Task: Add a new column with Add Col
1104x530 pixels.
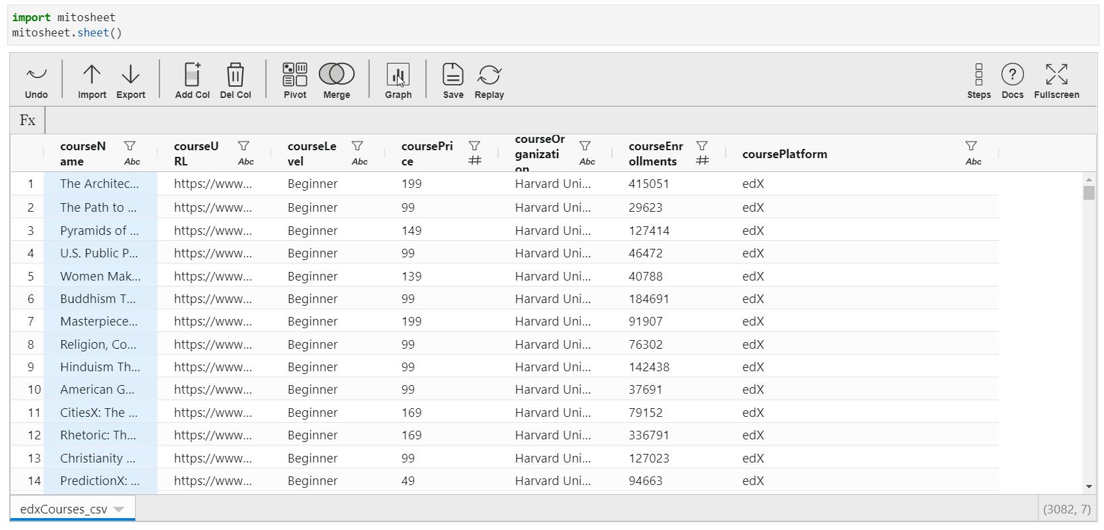Action: [192, 75]
